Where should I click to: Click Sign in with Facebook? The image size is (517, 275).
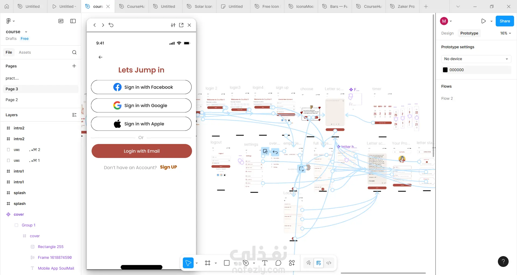tap(141, 87)
